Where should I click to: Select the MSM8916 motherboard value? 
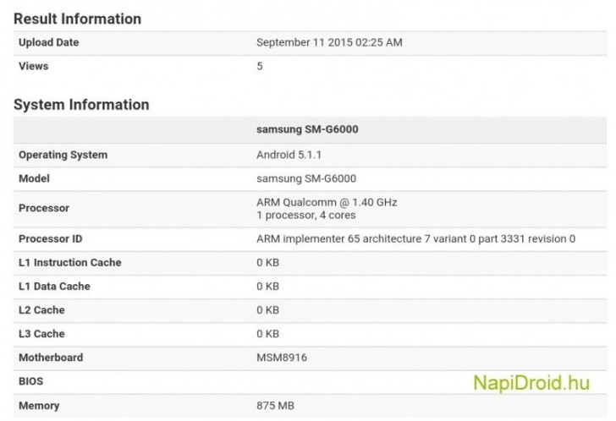pyautogui.click(x=282, y=358)
